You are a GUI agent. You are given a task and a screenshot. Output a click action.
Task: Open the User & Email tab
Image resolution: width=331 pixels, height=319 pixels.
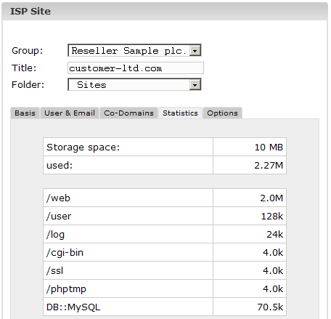tap(70, 113)
